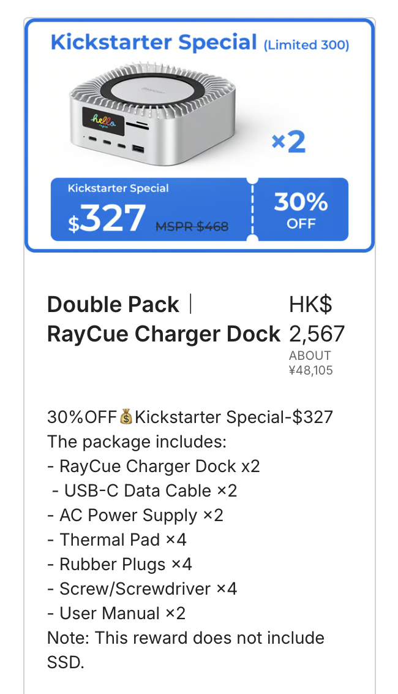
Task: Open the Double Pack RayCue Charger Dock reward
Action: pos(163,319)
